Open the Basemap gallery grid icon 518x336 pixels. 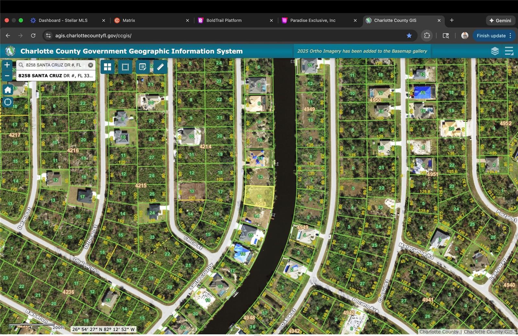coord(107,67)
